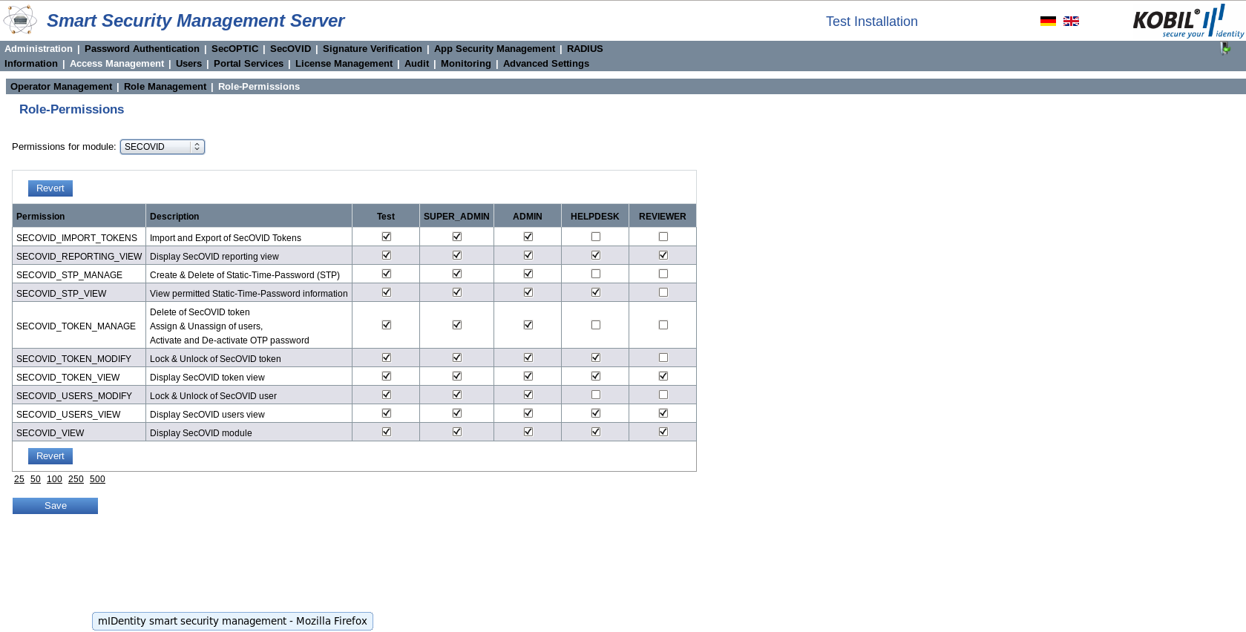Enable SECOVID_IMPORT_TOKENS for HELPDESK
Image resolution: width=1246 pixels, height=632 pixels.
[596, 237]
